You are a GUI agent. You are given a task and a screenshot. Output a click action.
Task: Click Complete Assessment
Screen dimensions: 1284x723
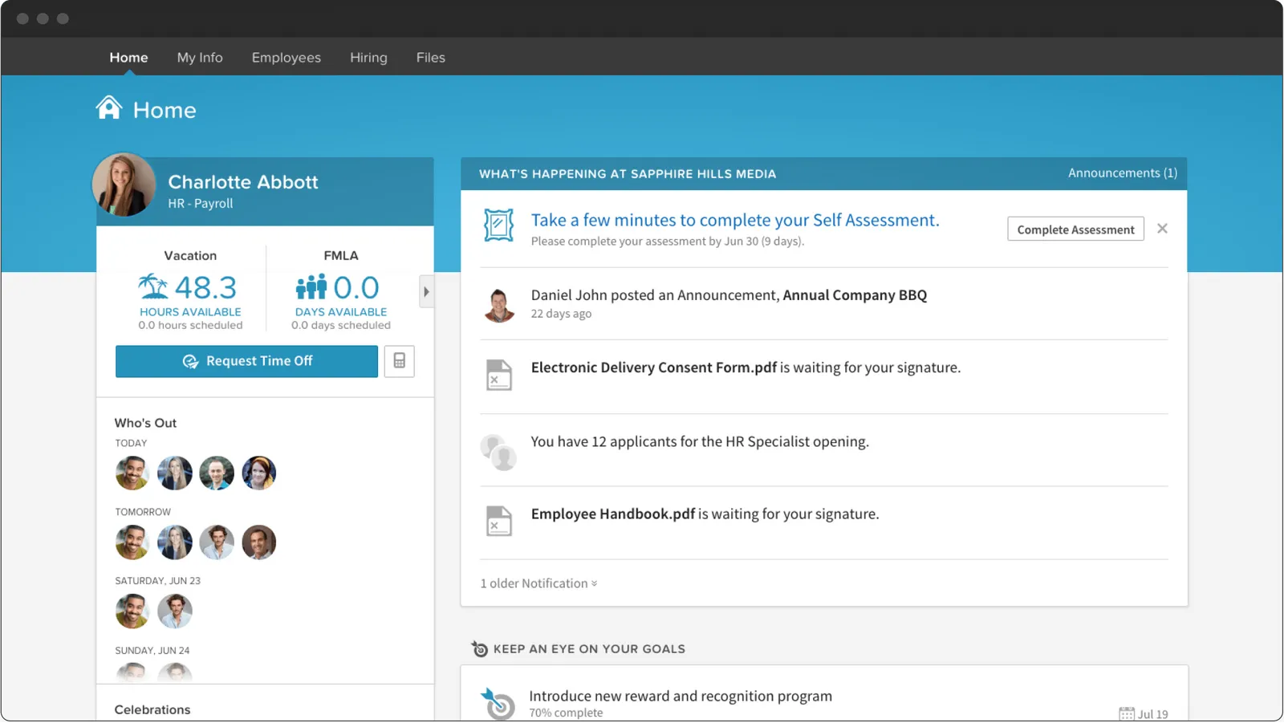[1075, 229]
